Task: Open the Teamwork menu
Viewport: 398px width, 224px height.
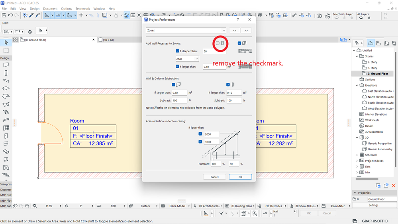Action: point(83,9)
